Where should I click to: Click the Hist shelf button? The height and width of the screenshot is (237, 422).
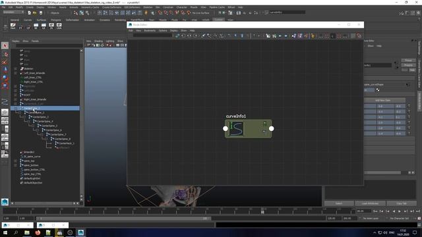[13, 26]
